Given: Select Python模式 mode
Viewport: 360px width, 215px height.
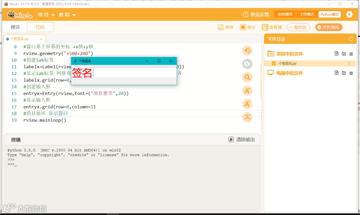Looking at the screenshot, I should tap(329, 14).
